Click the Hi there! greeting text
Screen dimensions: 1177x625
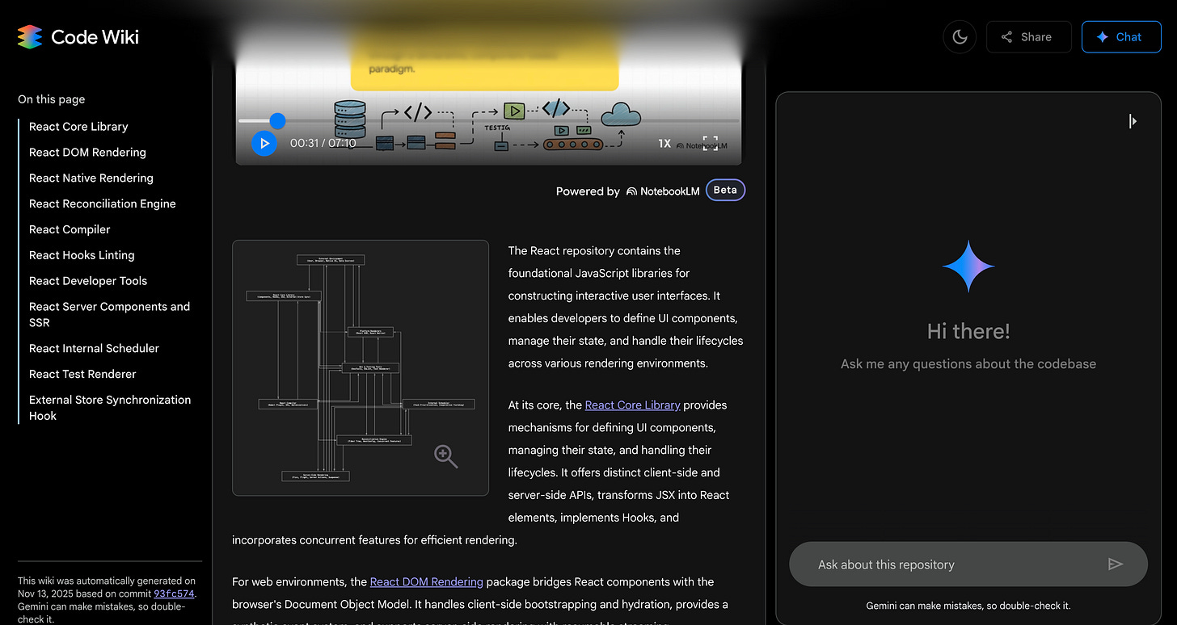(968, 331)
